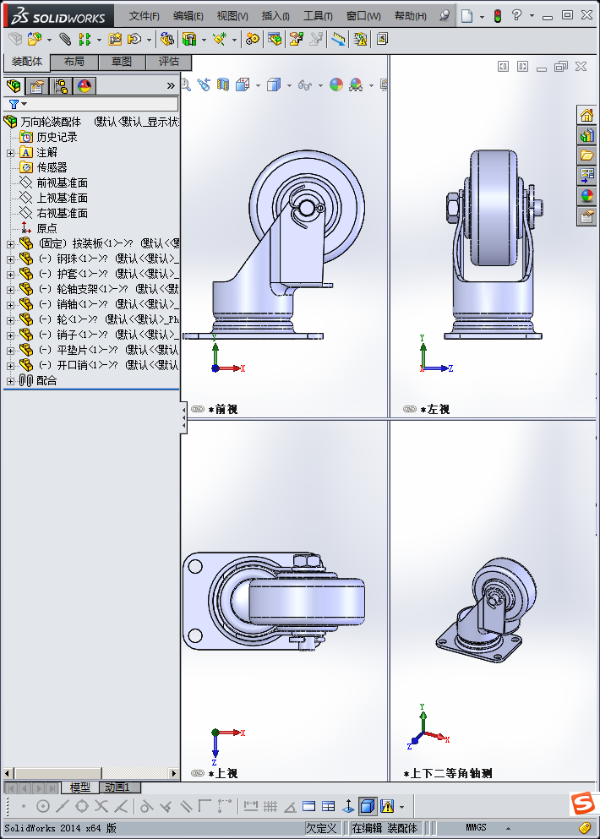This screenshot has height=839, width=600.
Task: Select 前视基准面 in the tree
Action: [x=62, y=183]
